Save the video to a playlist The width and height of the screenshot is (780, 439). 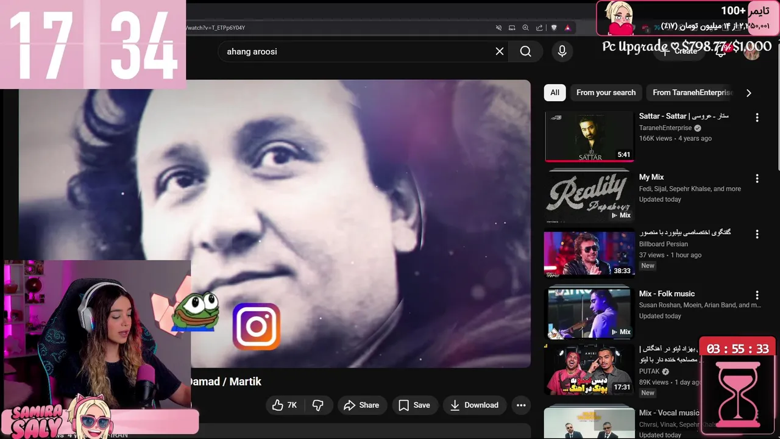[414, 405]
